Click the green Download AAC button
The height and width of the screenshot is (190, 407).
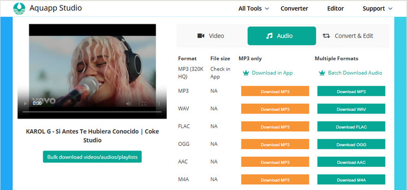(351, 162)
